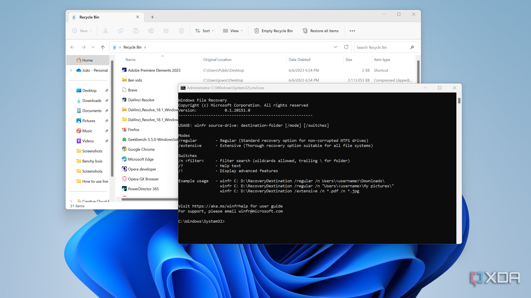Open the address bar history dropdown
The width and height of the screenshot is (531, 298).
335,47
